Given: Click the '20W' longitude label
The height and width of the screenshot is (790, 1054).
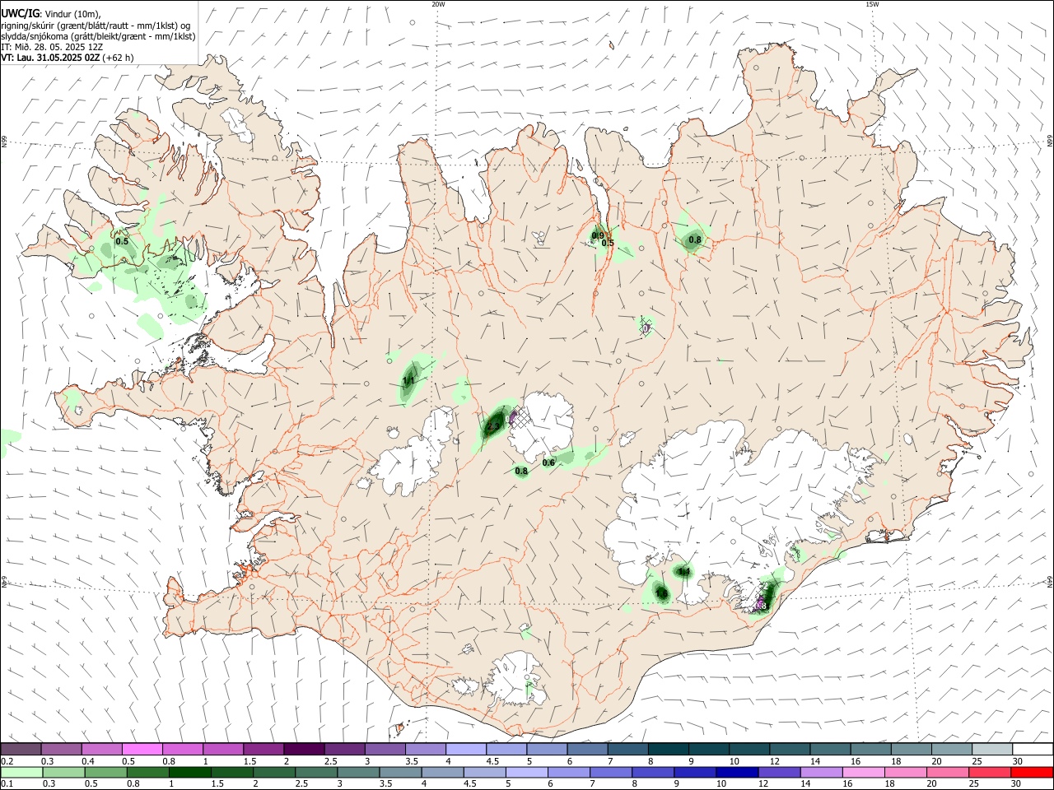Looking at the screenshot, I should pyautogui.click(x=438, y=4).
